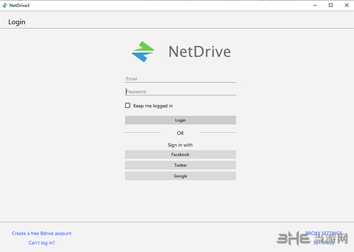Minimize the NetDrive3 window
The width and height of the screenshot is (354, 252).
point(315,5)
